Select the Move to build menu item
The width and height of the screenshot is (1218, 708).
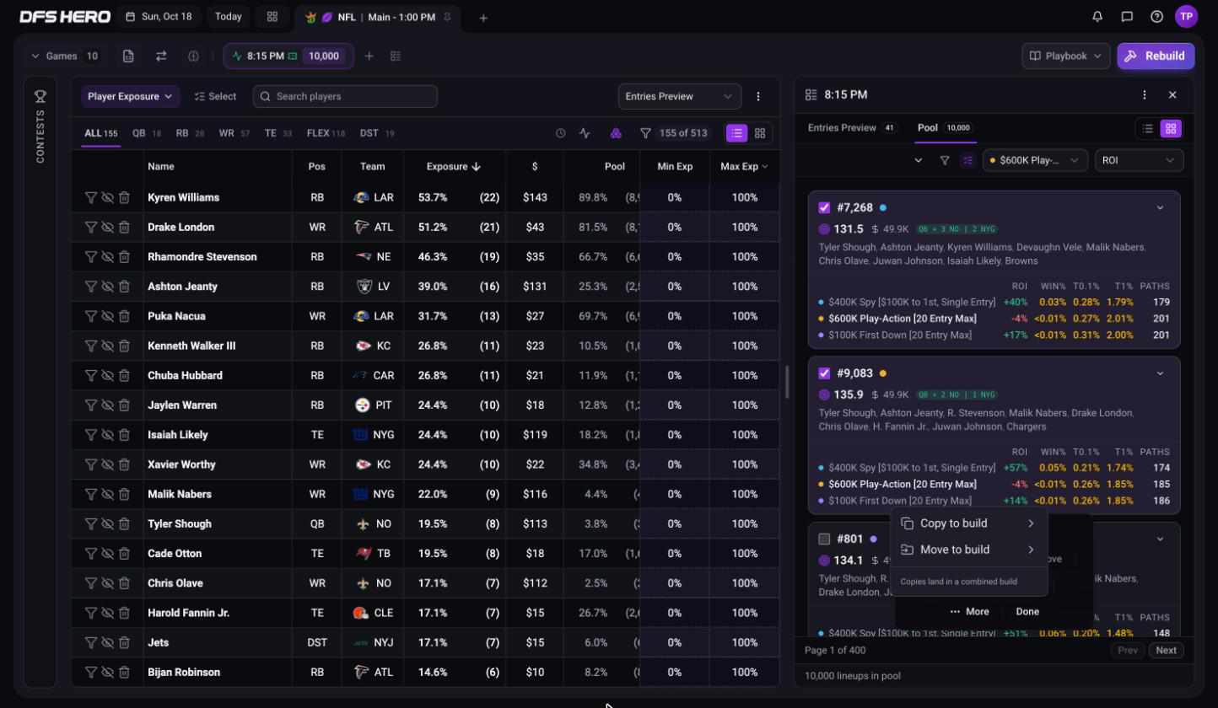pyautogui.click(x=969, y=550)
